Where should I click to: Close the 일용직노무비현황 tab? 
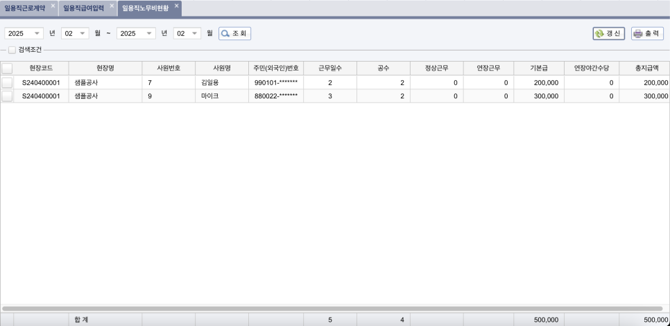pyautogui.click(x=176, y=6)
